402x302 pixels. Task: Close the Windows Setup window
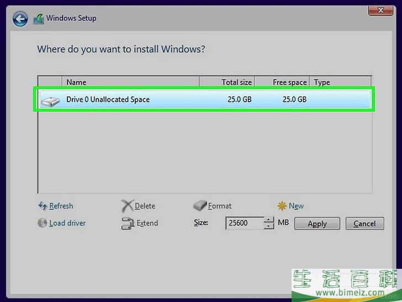(x=380, y=11)
